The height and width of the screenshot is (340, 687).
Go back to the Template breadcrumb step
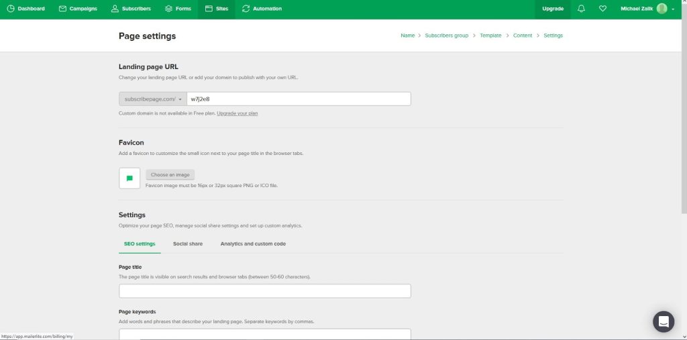[x=490, y=36]
